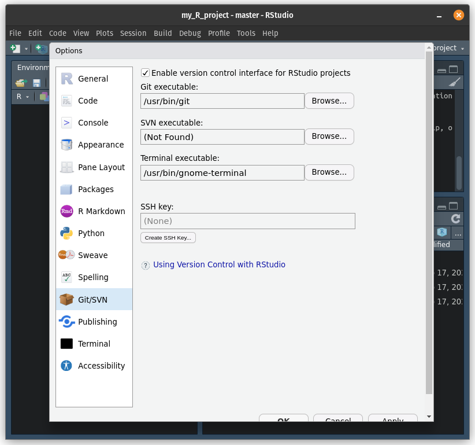Viewport: 475px width, 445px height.
Task: Open the project selector dropdown
Action: tap(450, 48)
